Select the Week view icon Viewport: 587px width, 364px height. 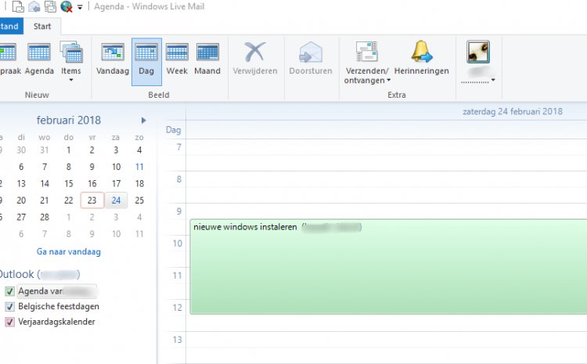pos(177,59)
